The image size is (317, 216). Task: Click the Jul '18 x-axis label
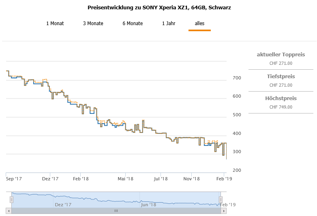pyautogui.click(x=161, y=178)
